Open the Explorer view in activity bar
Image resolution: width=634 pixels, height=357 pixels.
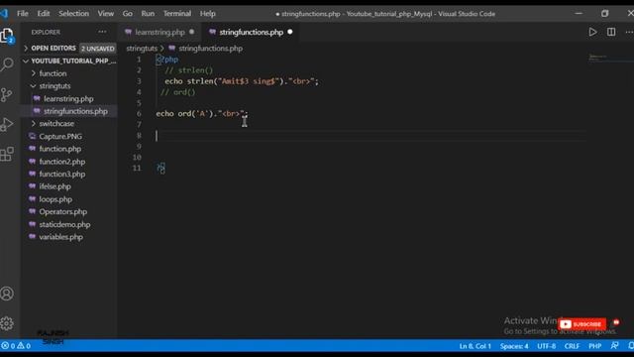pyautogui.click(x=7, y=36)
